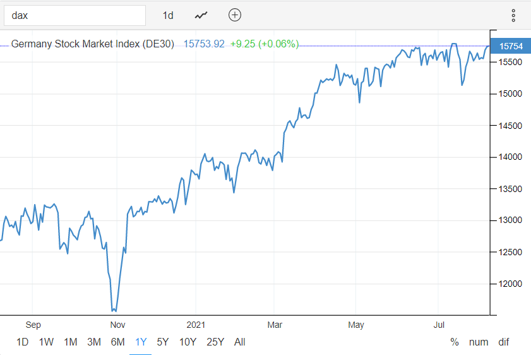The image size is (531, 355).
Task: Click the 15754 current price marker
Action: (x=510, y=46)
